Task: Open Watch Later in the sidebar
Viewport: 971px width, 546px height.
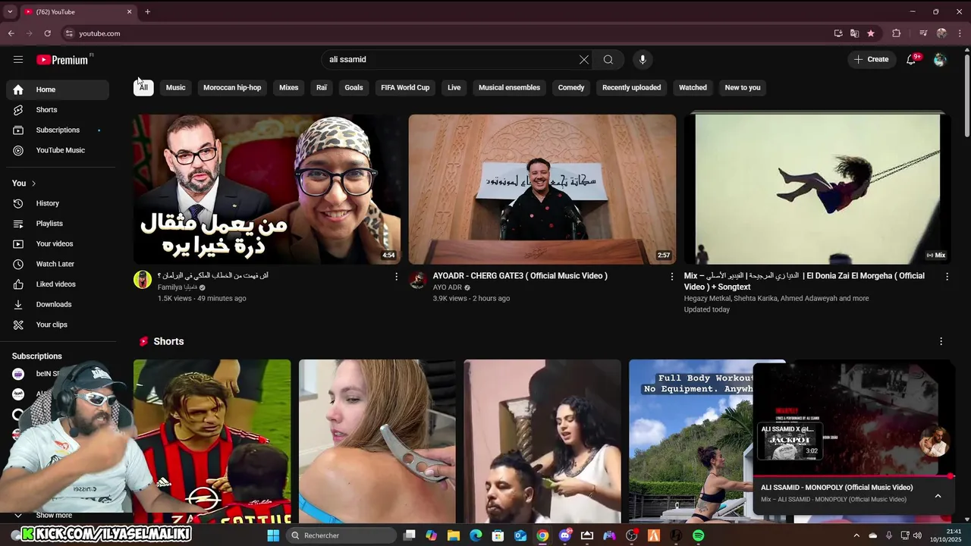Action: click(58, 264)
